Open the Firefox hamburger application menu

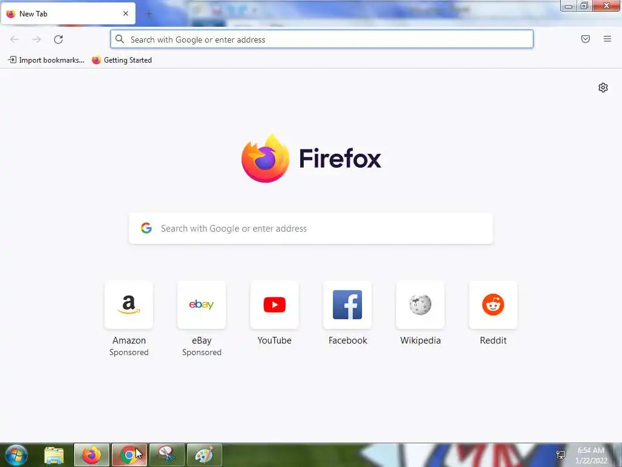[607, 39]
